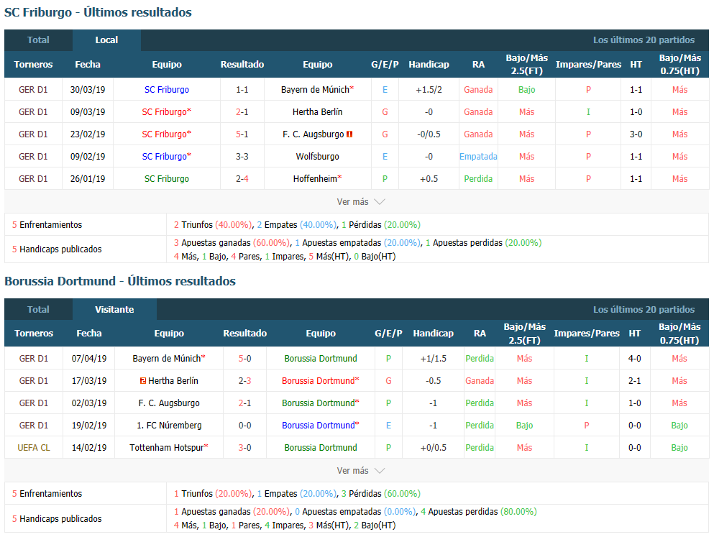Click 4 Apuestas perdidas (80.00%) summary text

[x=479, y=512]
